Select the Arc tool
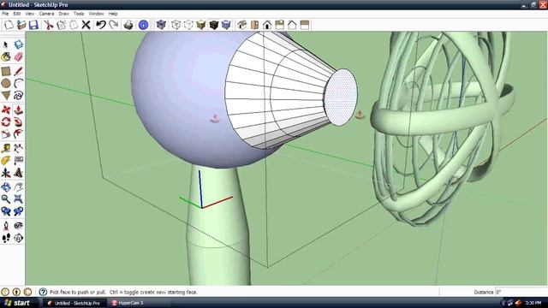The height and width of the screenshot is (308, 548). click(19, 83)
